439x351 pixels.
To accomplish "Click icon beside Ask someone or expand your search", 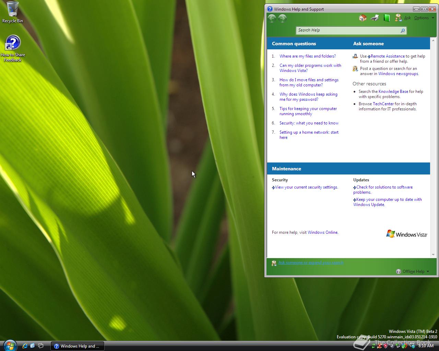I will [x=274, y=263].
